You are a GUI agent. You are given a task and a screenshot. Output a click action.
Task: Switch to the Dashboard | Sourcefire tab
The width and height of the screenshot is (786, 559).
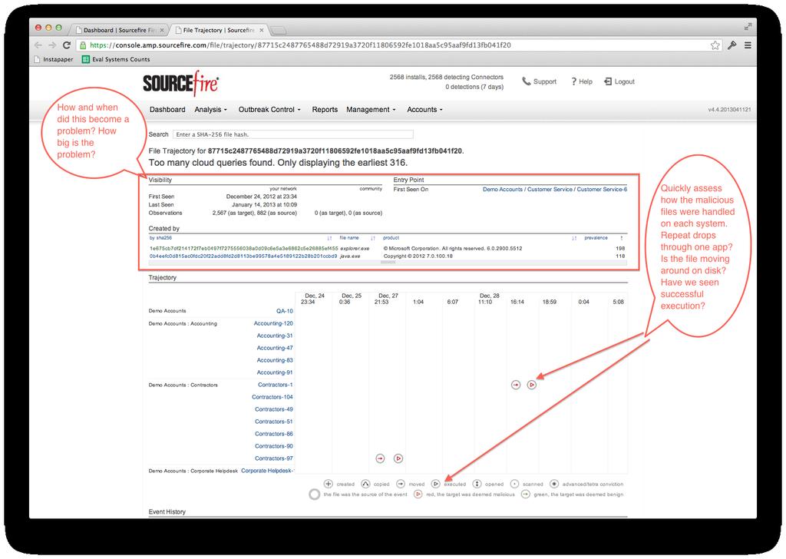pyautogui.click(x=119, y=30)
